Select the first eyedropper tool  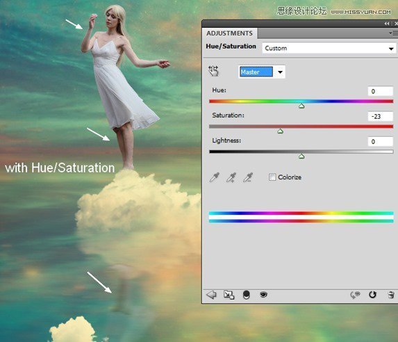[x=215, y=177]
